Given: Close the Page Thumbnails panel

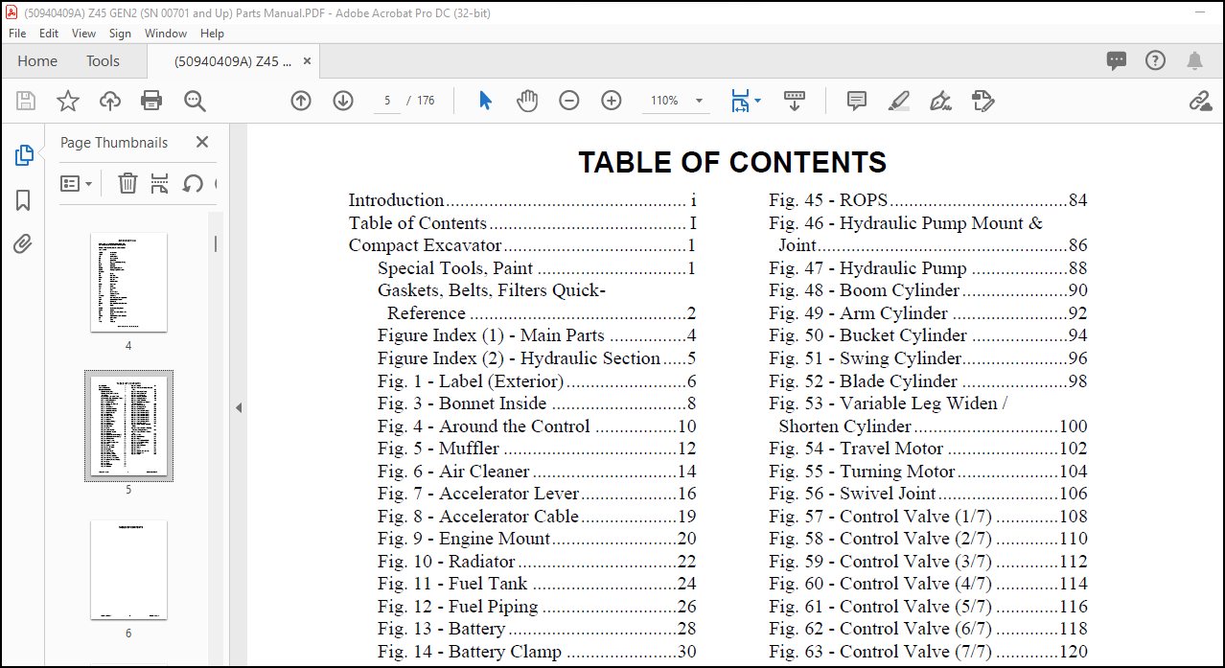Looking at the screenshot, I should tap(202, 142).
